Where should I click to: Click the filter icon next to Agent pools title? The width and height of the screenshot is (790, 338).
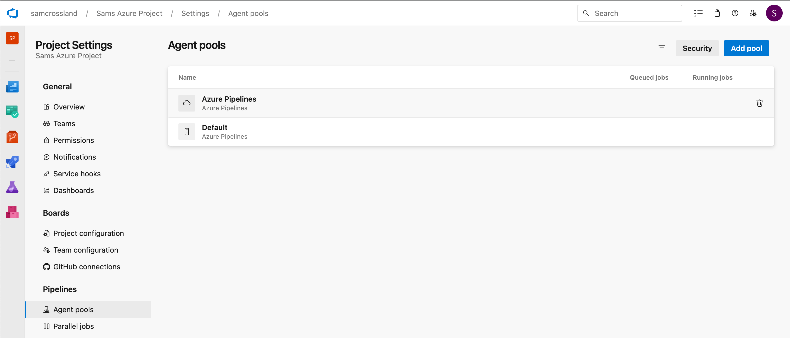point(662,48)
